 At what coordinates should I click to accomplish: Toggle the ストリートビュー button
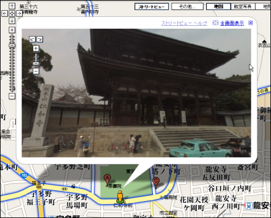pos(151,7)
